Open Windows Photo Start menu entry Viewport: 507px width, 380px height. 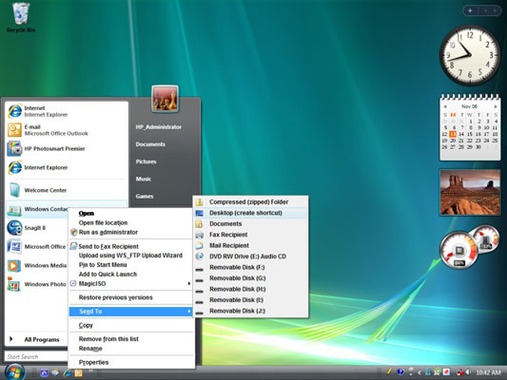point(37,284)
